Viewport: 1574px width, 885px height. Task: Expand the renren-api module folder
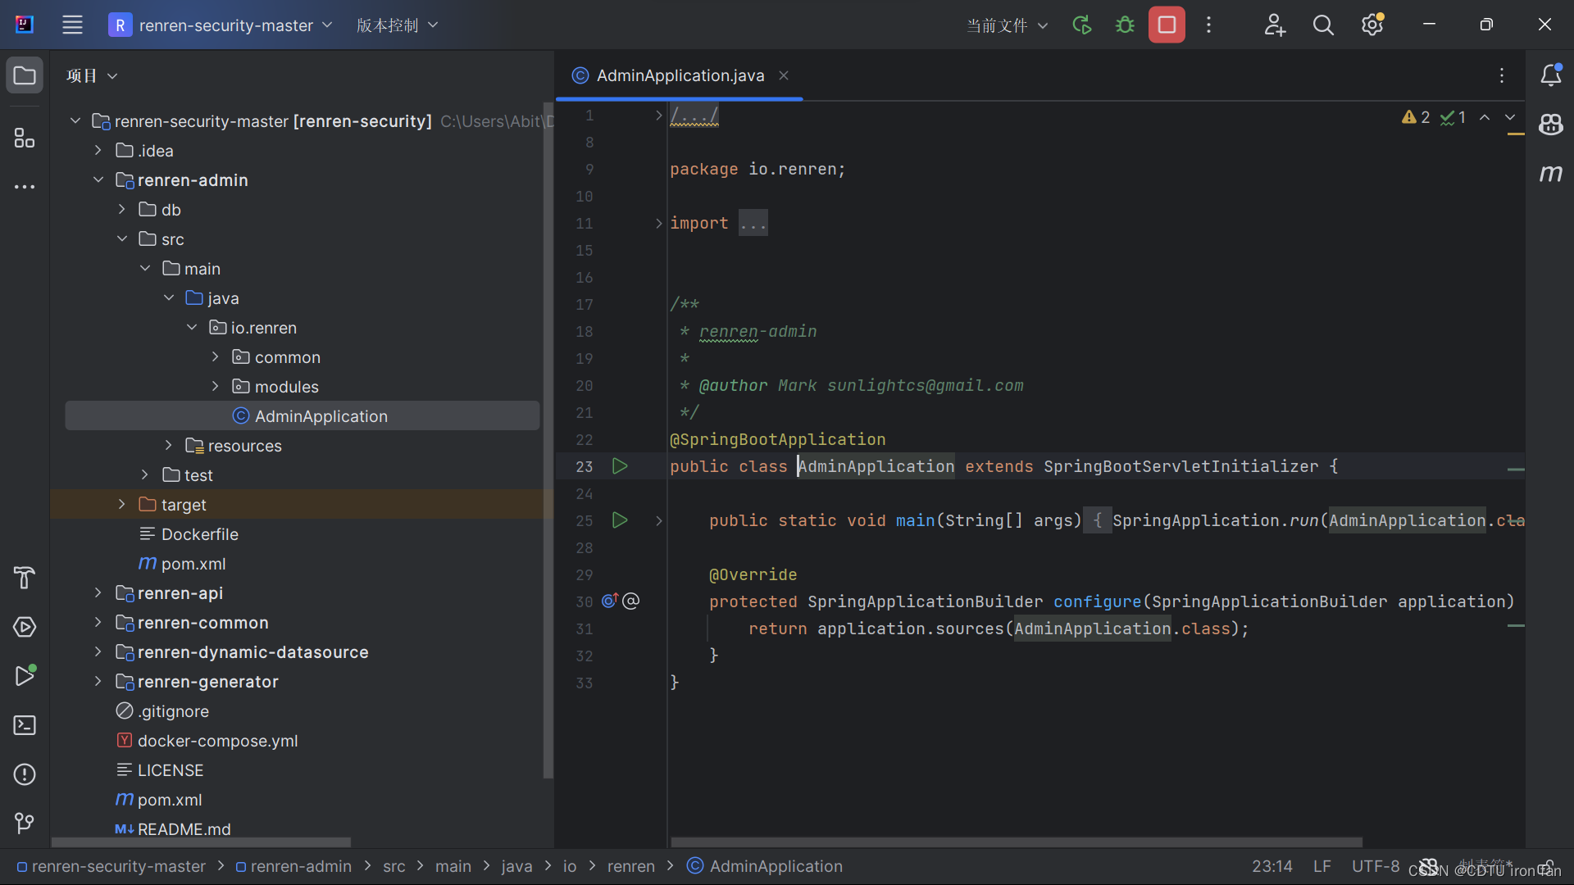[x=98, y=593]
